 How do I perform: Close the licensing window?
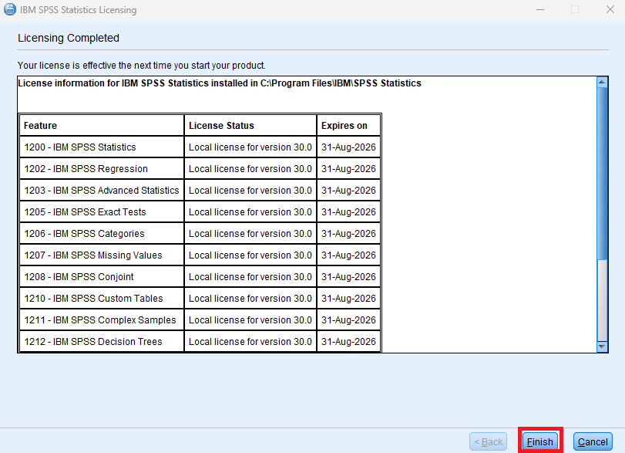(x=608, y=10)
